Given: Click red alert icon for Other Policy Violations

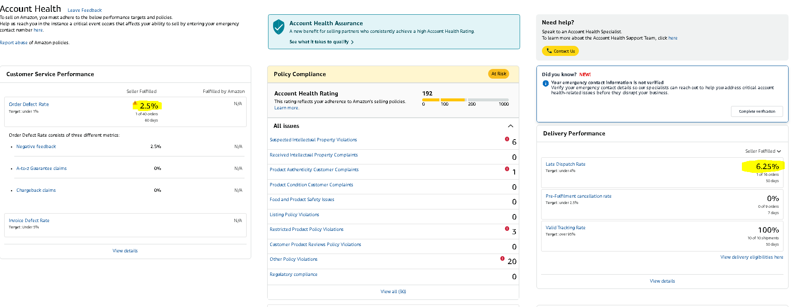Looking at the screenshot, I should pos(502,259).
